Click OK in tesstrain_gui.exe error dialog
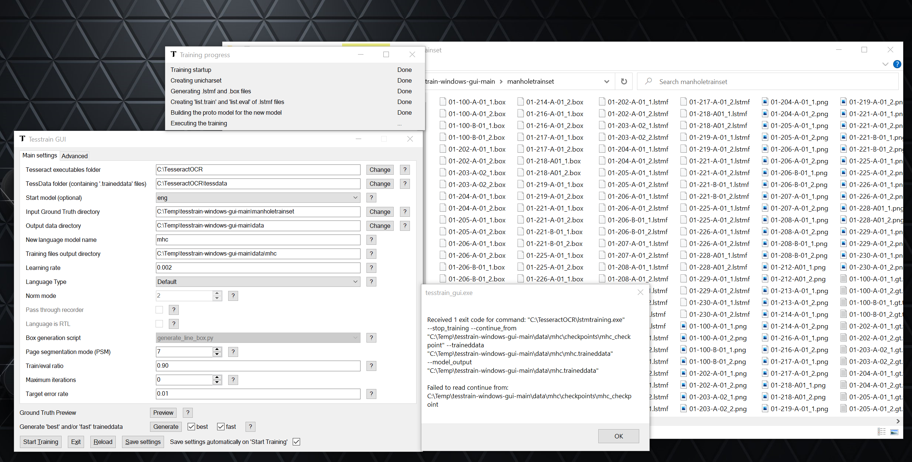Image resolution: width=912 pixels, height=462 pixels. (619, 436)
